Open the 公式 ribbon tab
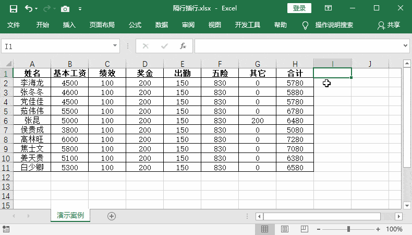The image size is (412, 235). pos(135,25)
